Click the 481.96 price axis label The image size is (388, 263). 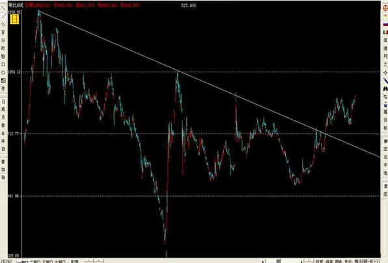[x=14, y=196]
